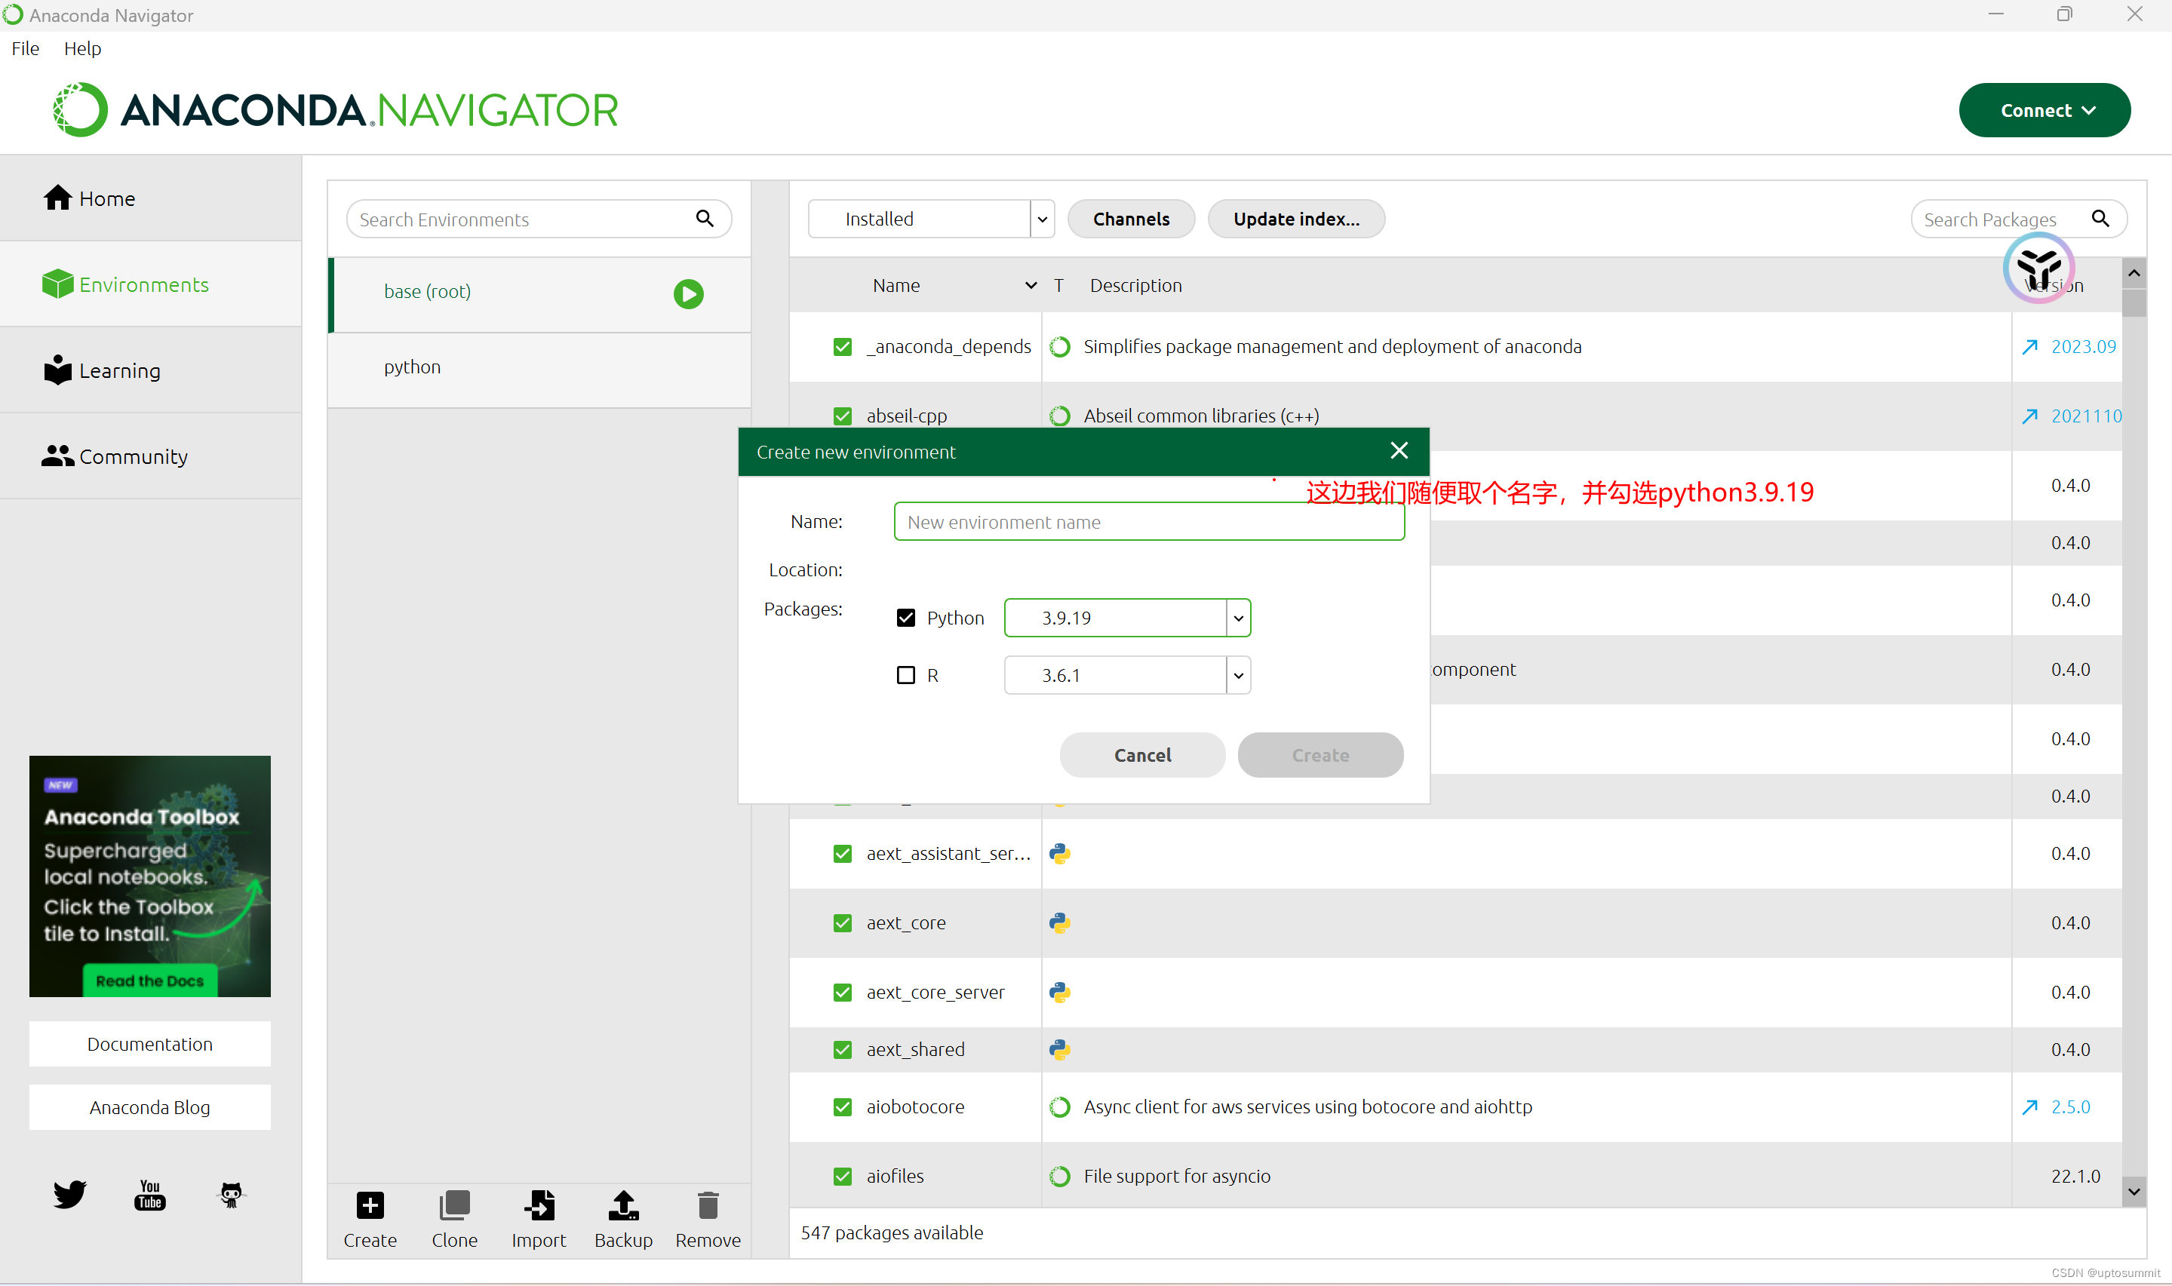Click the Clone environment icon
Viewport: 2172px width, 1286px height.
pos(454,1205)
